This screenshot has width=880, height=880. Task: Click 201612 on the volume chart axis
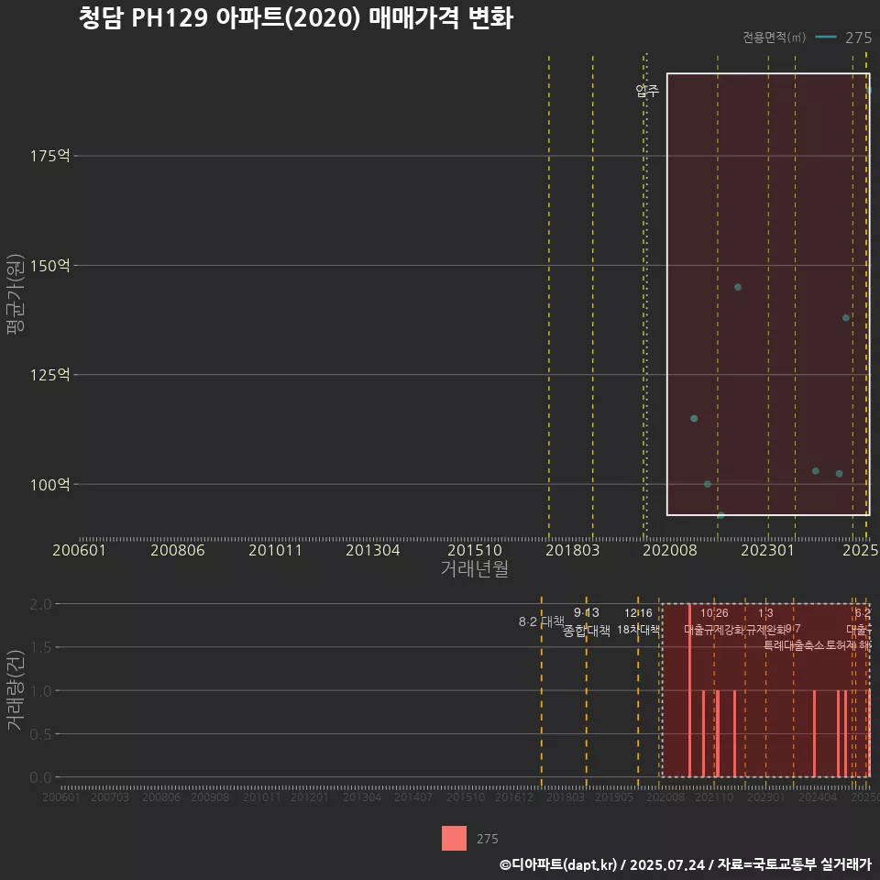point(513,797)
